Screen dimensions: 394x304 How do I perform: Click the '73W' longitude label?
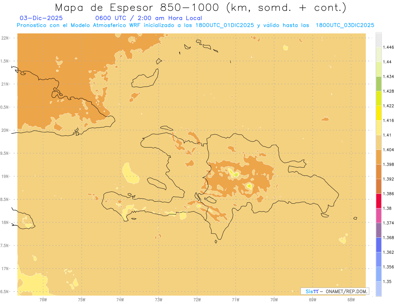[x=159, y=299]
